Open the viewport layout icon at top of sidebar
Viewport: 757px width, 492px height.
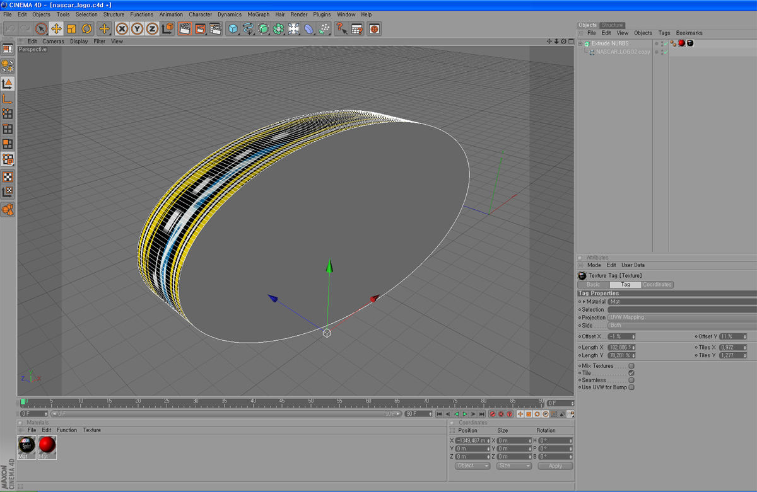point(8,49)
